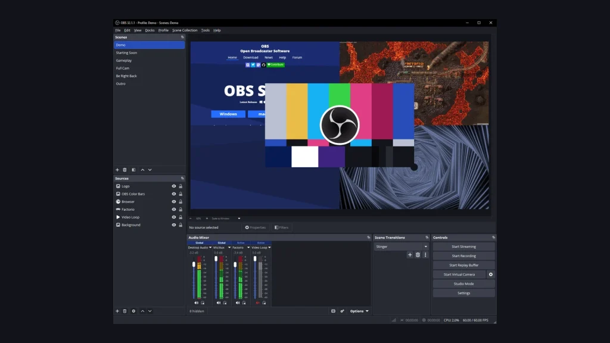The width and height of the screenshot is (610, 343).
Task: Open transition properties three-dot menu
Action: [x=425, y=255]
